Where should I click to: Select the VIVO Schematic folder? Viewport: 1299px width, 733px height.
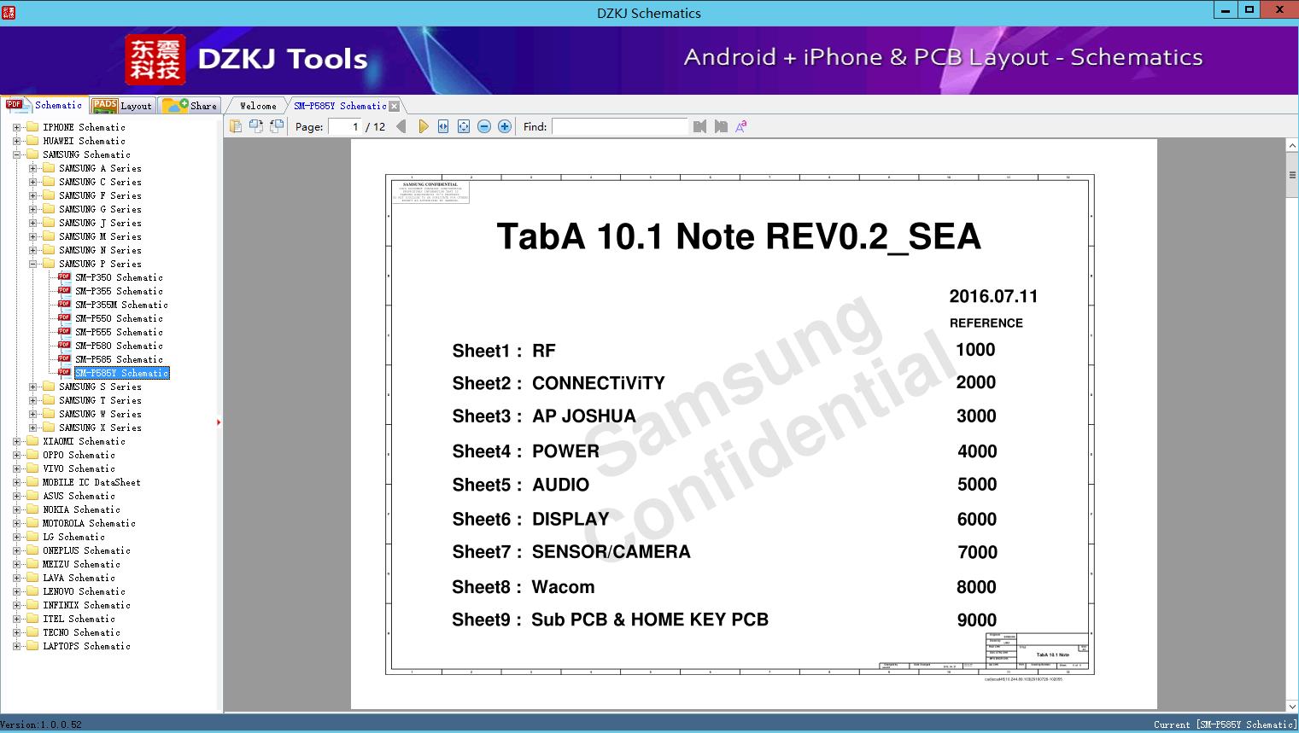[x=79, y=468]
